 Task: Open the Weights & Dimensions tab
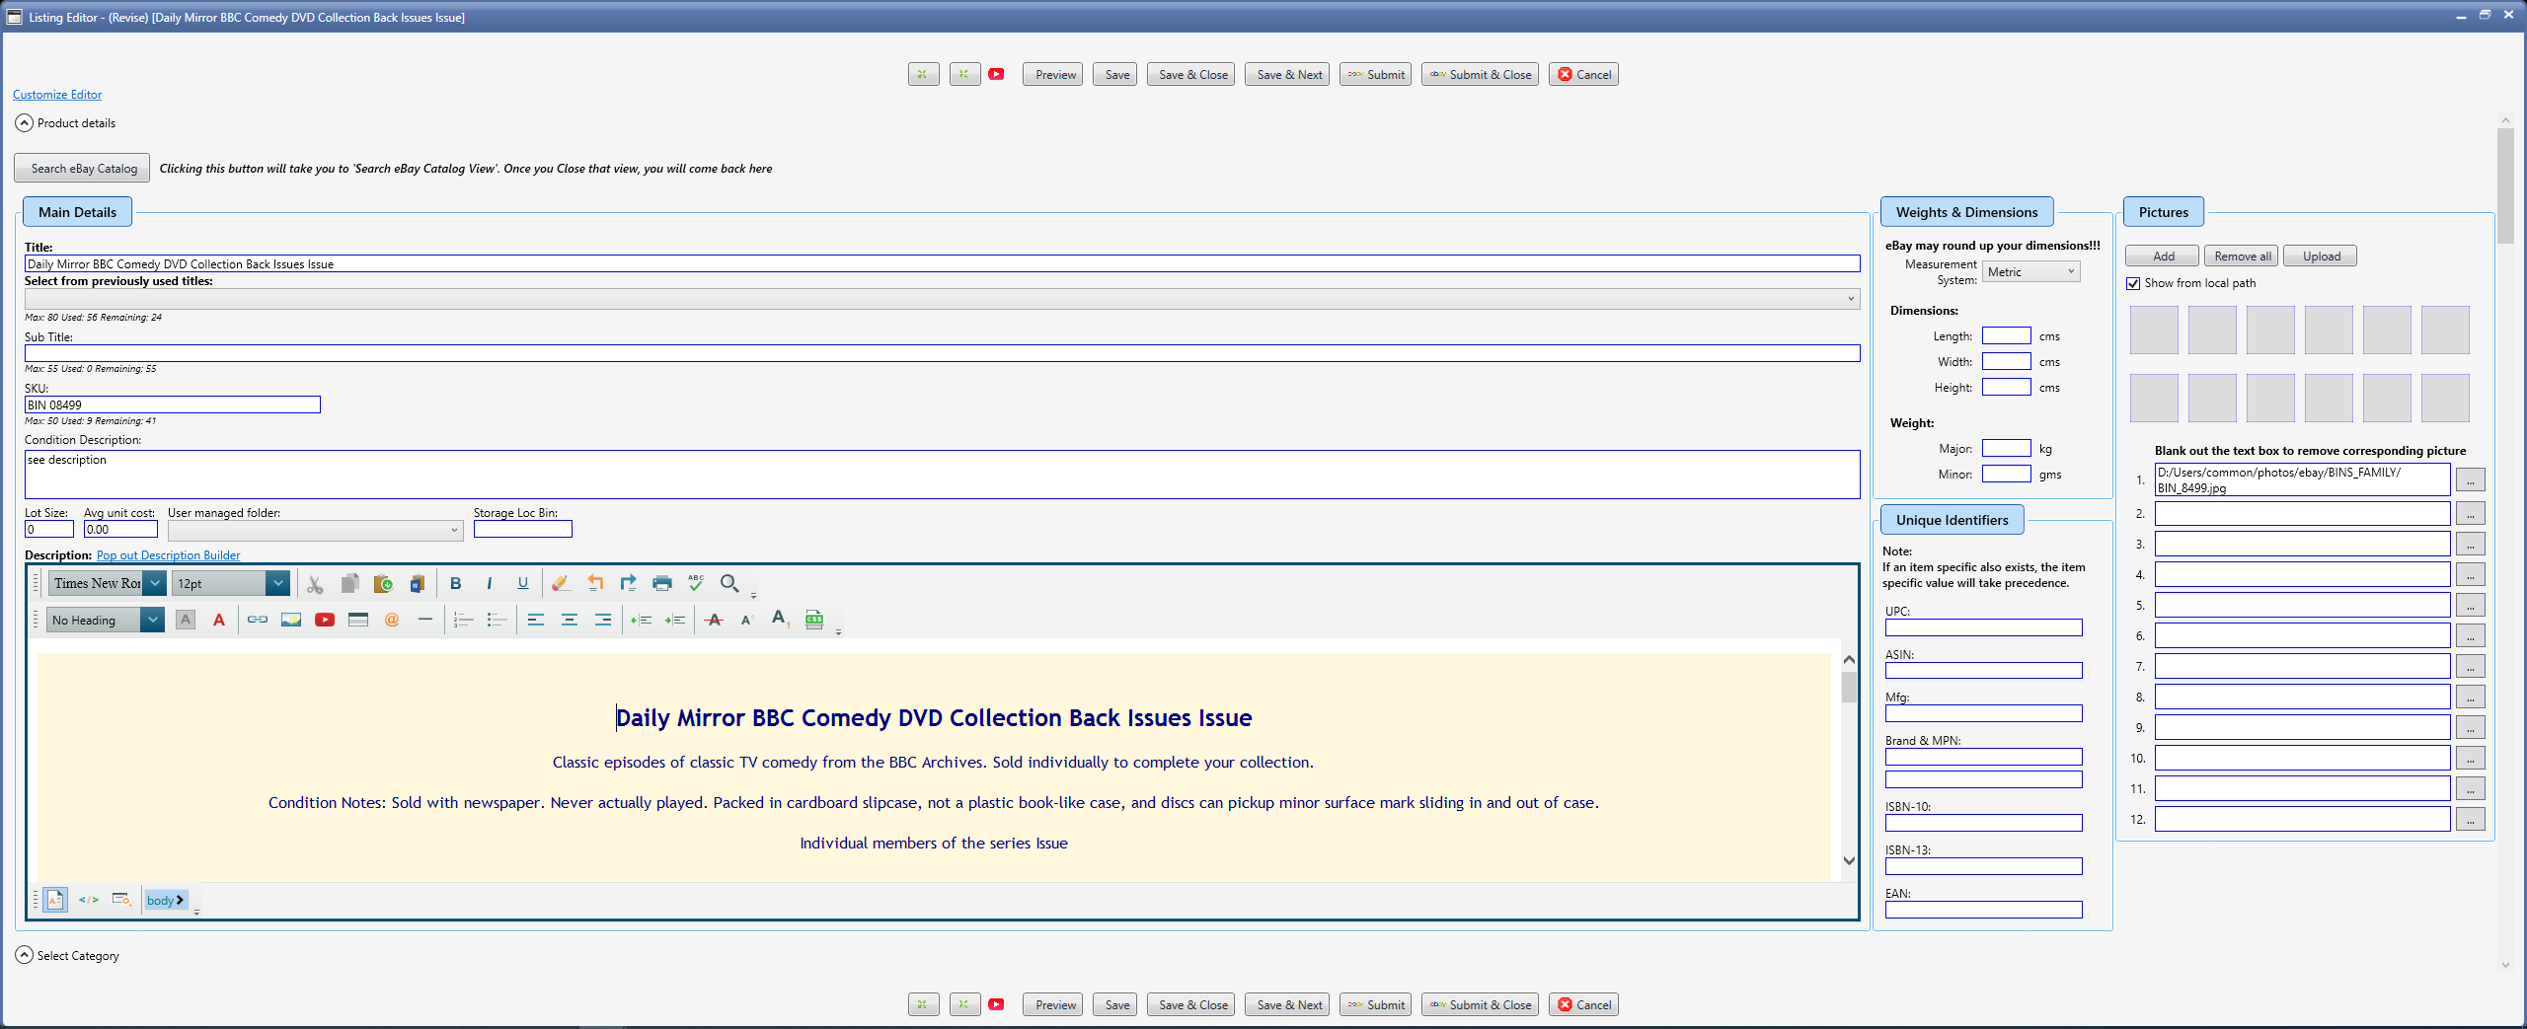[1966, 212]
